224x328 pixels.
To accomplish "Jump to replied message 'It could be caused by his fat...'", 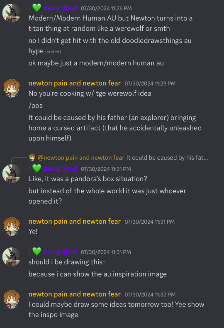I will pyautogui.click(x=167, y=158).
